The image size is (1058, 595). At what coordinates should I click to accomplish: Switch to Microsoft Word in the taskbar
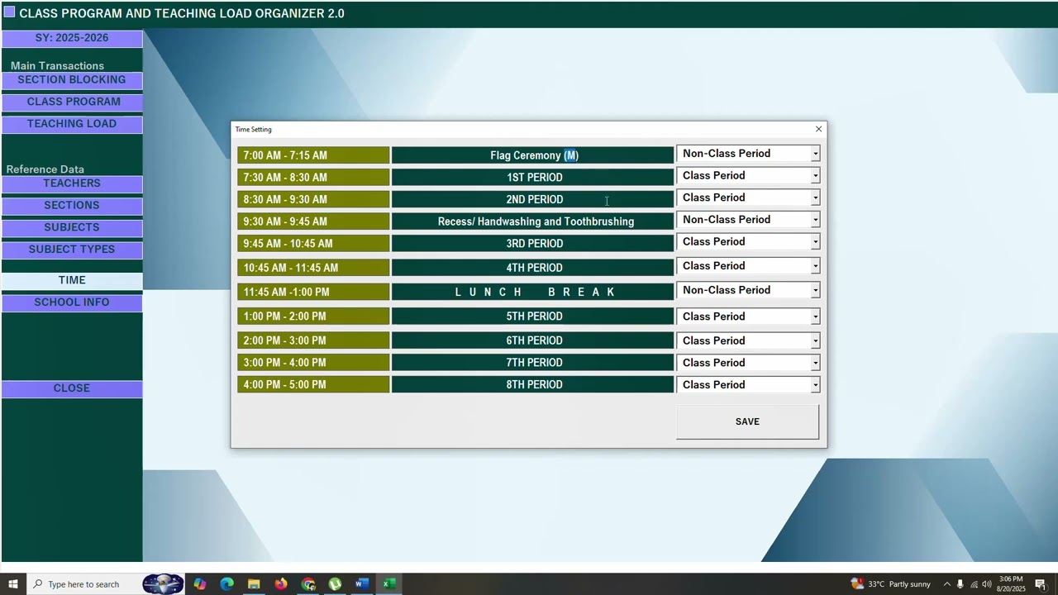tap(362, 584)
